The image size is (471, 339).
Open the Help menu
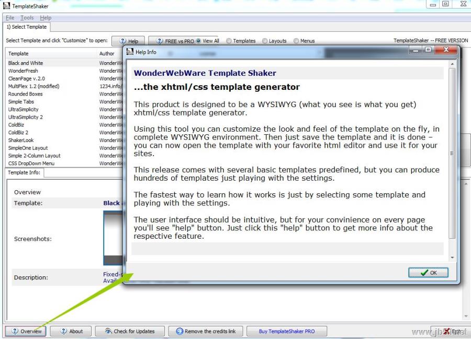coord(46,18)
